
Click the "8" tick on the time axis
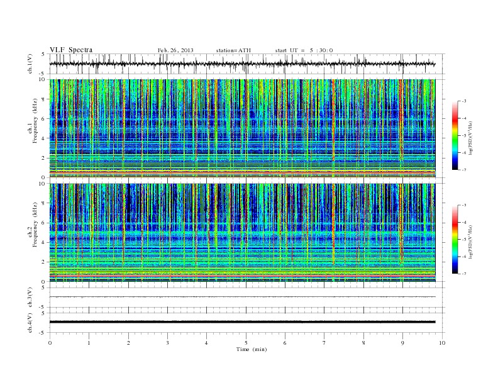[363, 343]
